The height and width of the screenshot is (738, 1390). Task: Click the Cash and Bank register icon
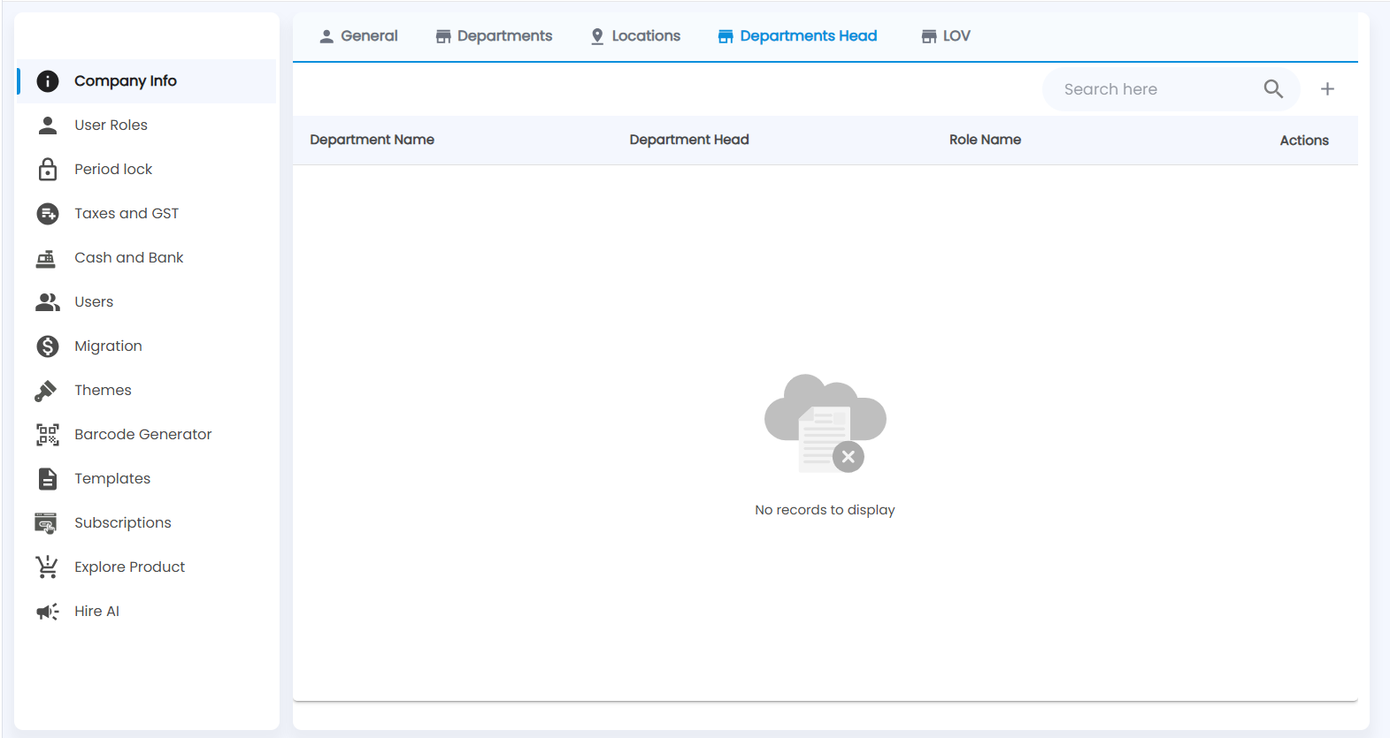tap(46, 258)
